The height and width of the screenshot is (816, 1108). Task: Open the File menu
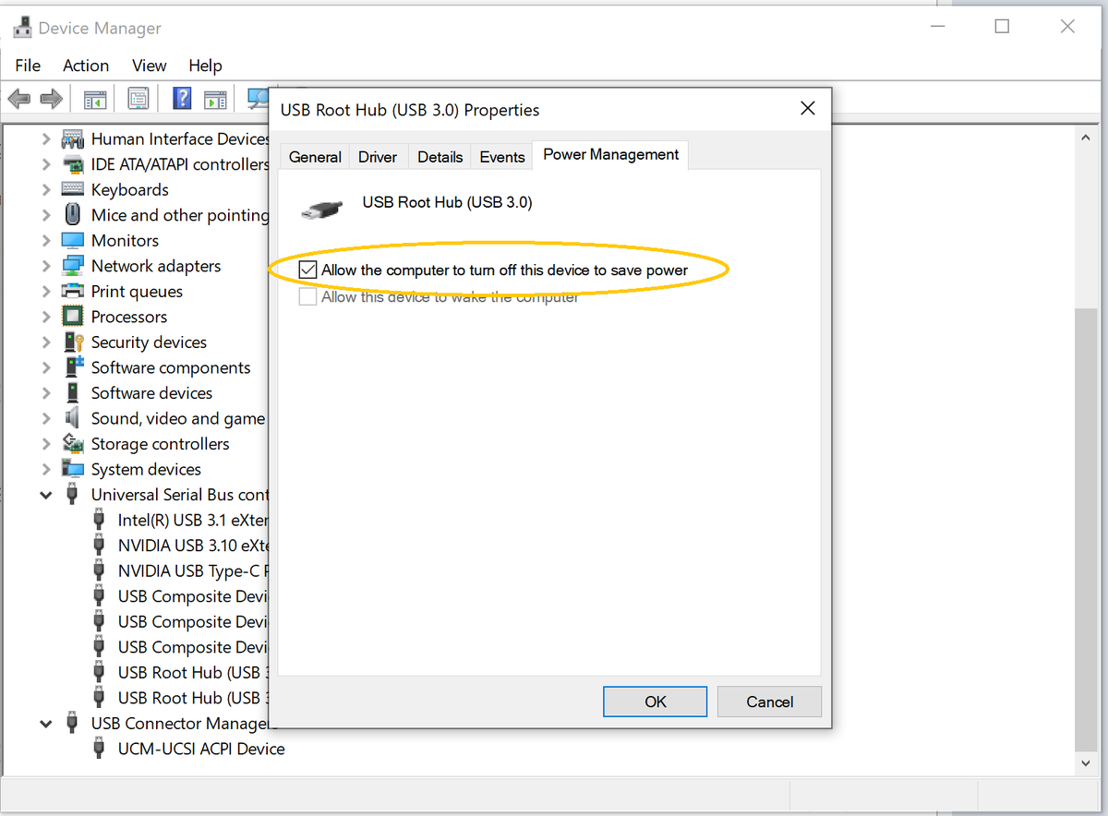point(28,66)
